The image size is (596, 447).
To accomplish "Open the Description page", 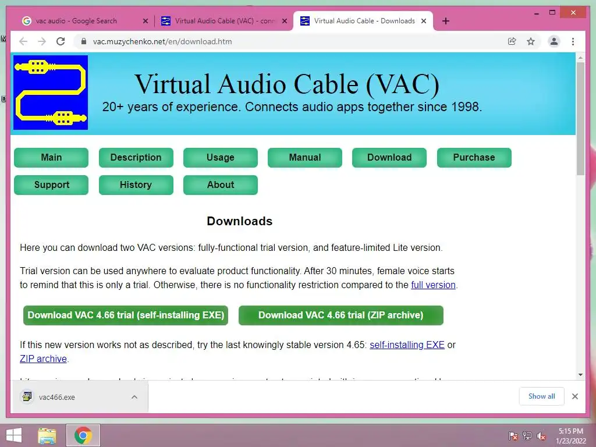I will tap(136, 157).
